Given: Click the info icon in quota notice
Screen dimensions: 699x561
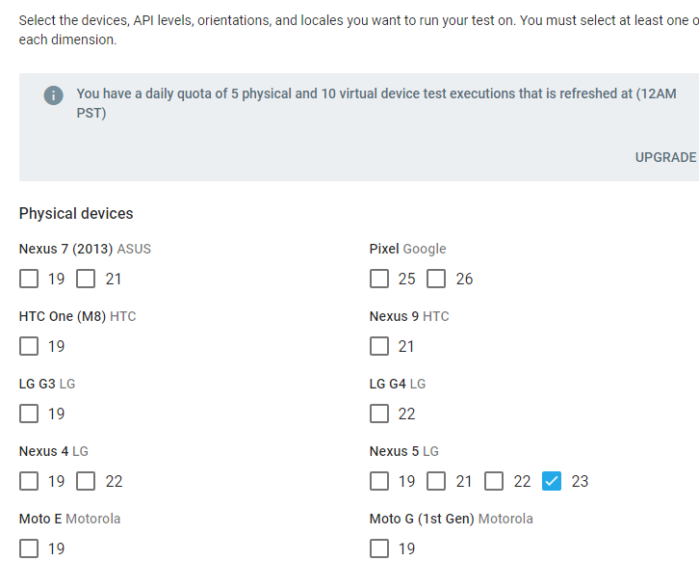Looking at the screenshot, I should pos(54,94).
